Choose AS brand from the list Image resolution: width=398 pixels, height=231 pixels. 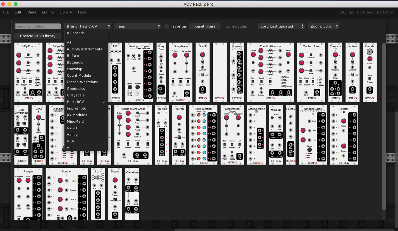86,43
